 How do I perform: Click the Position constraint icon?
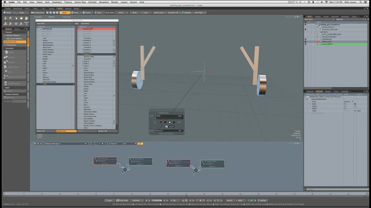coord(6,52)
